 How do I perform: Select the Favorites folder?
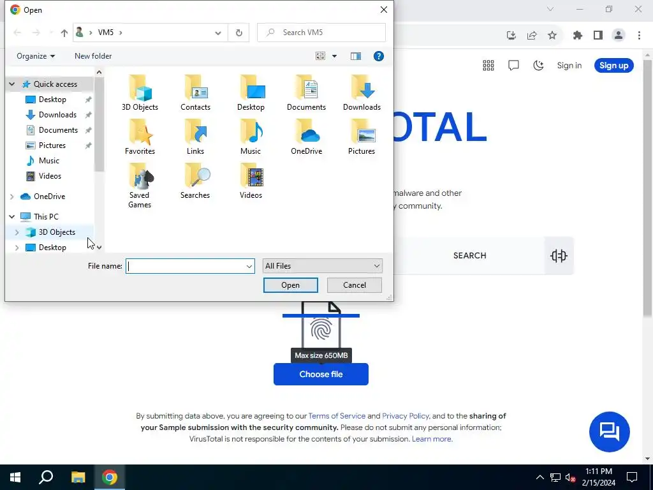[140, 137]
